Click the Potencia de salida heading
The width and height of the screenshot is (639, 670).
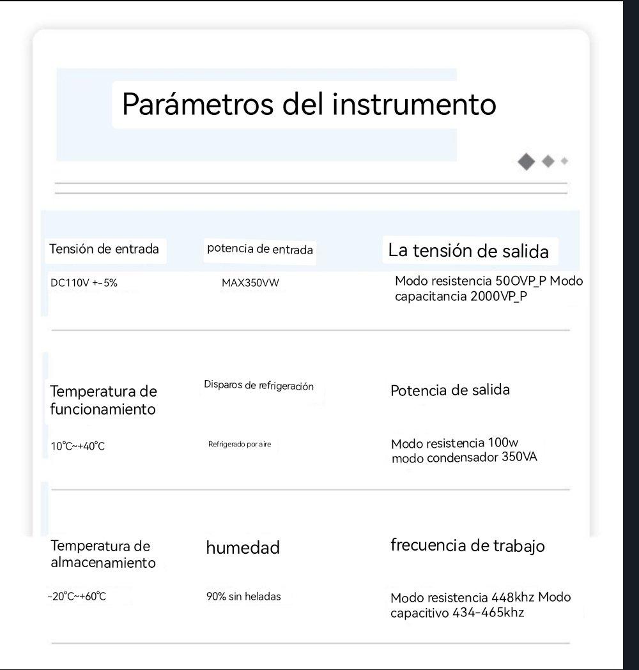(450, 390)
